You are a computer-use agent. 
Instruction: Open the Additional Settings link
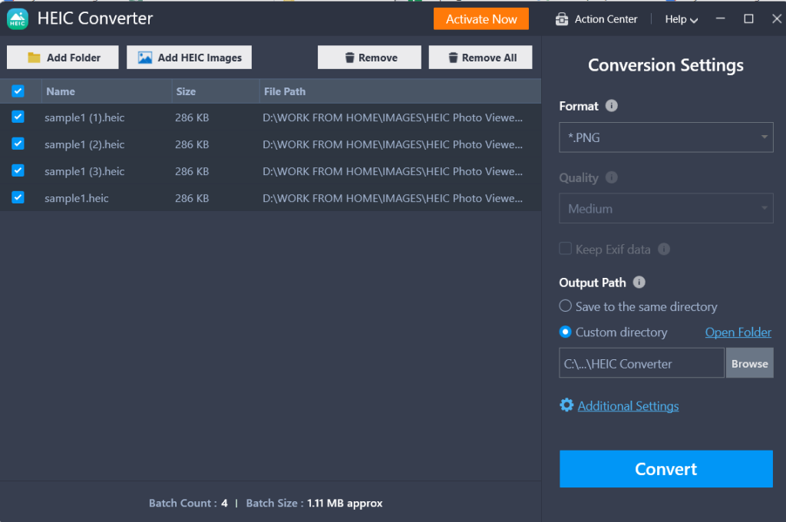click(628, 405)
